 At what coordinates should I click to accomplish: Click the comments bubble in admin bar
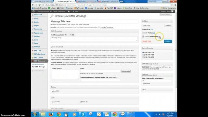click(69, 11)
